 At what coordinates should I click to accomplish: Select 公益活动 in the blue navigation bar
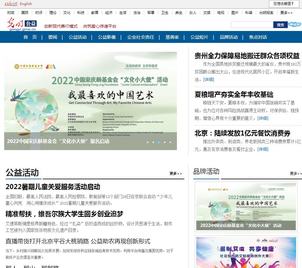(78, 37)
